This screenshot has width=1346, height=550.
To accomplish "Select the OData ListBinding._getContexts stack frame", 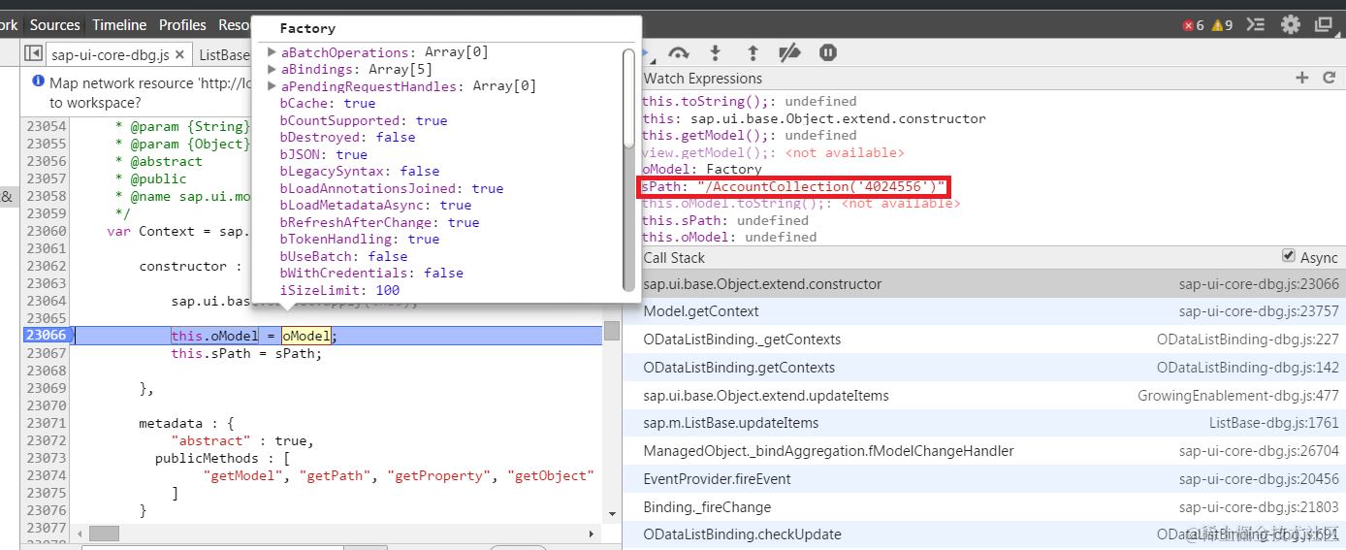I will tap(984, 340).
